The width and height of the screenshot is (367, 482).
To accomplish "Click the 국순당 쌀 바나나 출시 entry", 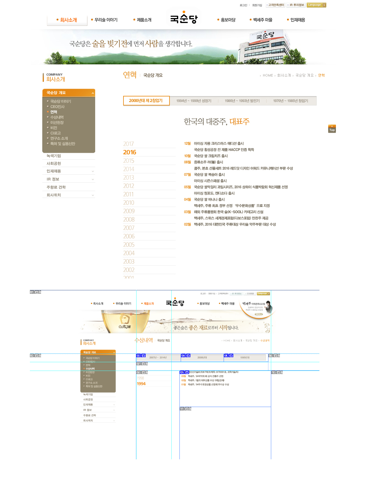I will [209, 200].
